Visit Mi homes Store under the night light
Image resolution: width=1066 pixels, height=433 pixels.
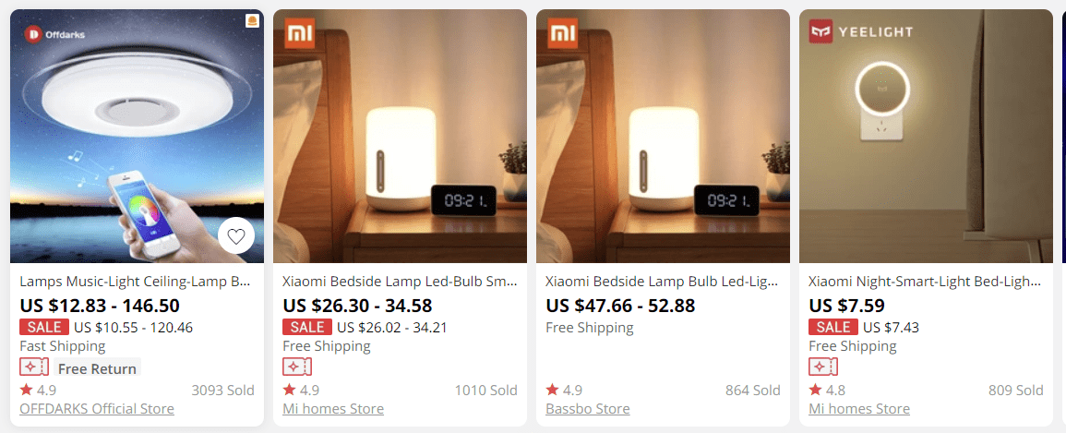[x=859, y=408]
